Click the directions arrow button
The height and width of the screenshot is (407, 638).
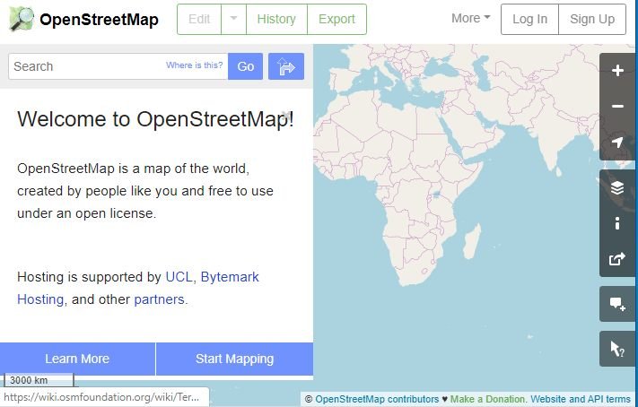[286, 66]
